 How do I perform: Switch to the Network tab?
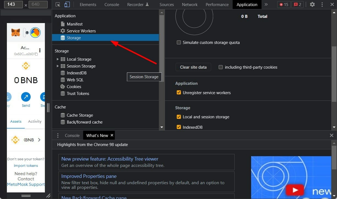(190, 5)
